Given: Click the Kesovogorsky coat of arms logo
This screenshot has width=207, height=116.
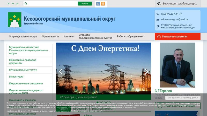Looking at the screenshot, I should [14, 20].
